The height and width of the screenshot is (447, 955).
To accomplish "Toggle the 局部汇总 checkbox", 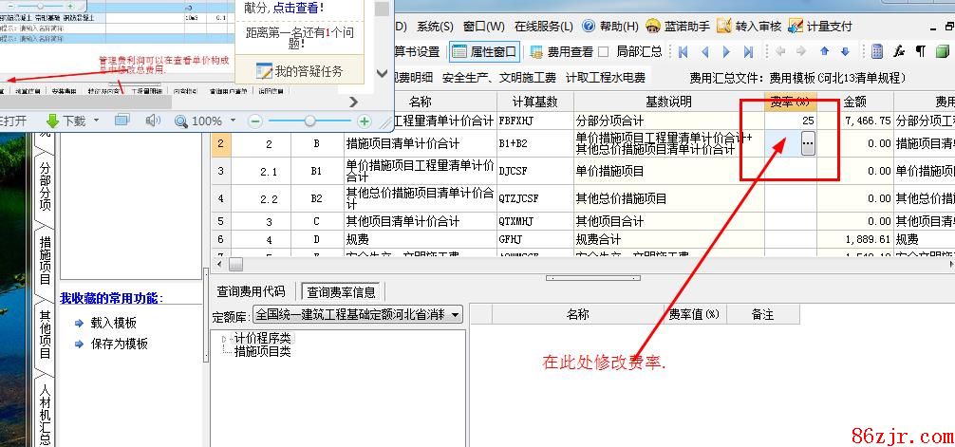I will [604, 52].
